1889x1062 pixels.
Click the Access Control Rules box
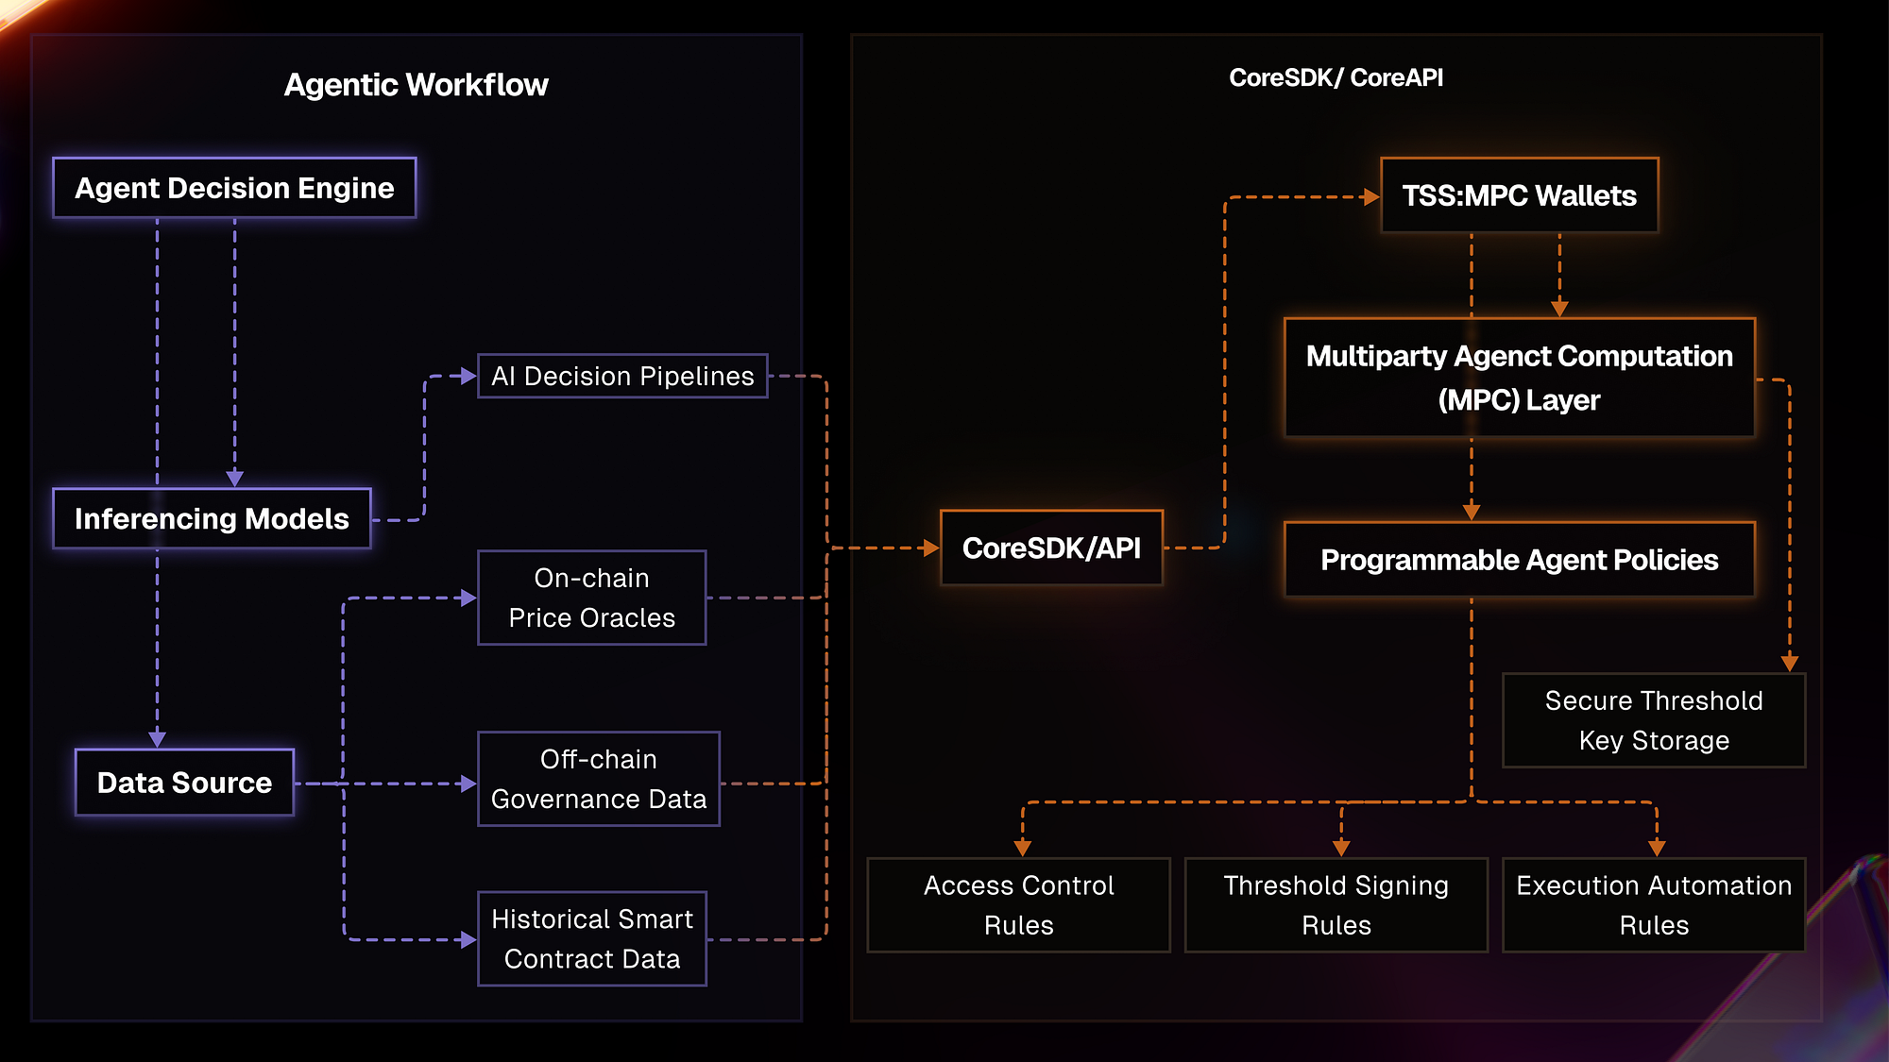(1018, 905)
